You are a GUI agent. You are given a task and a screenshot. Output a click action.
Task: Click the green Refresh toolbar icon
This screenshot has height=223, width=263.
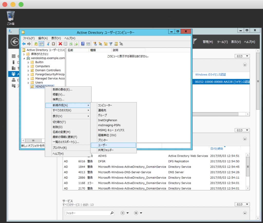[x=71, y=44]
